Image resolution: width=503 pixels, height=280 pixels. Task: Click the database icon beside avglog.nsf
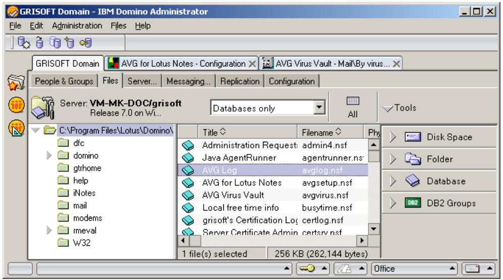187,170
